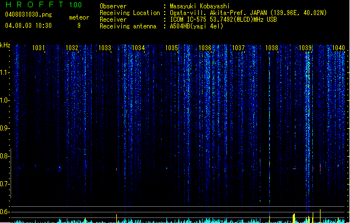Click the date stamp 04.08.03 10:30

(28, 26)
